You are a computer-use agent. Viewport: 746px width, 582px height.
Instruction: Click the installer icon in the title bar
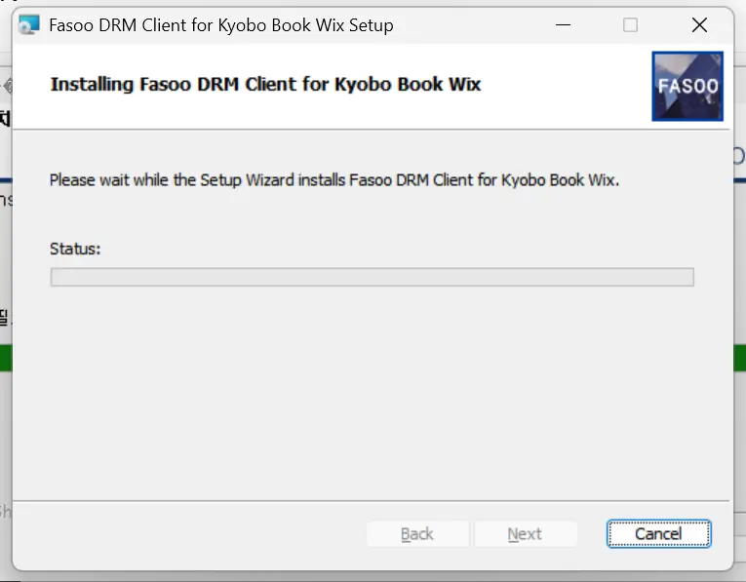(x=29, y=25)
